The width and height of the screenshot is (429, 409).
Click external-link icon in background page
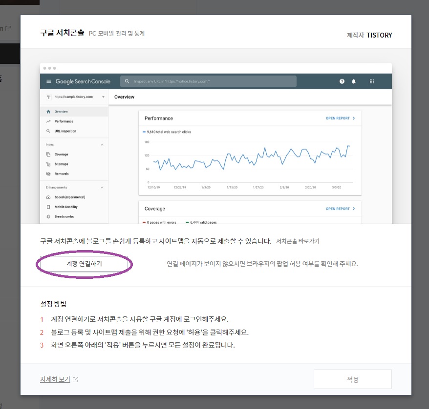(x=8, y=28)
